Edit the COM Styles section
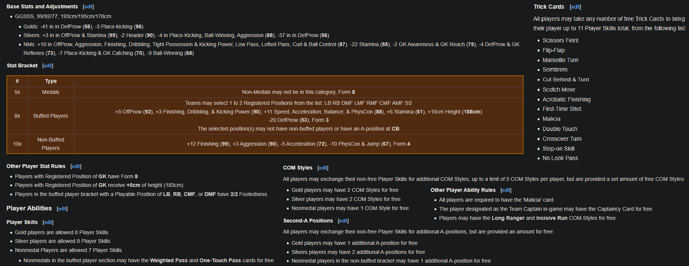The width and height of the screenshot is (689, 266). (x=323, y=168)
